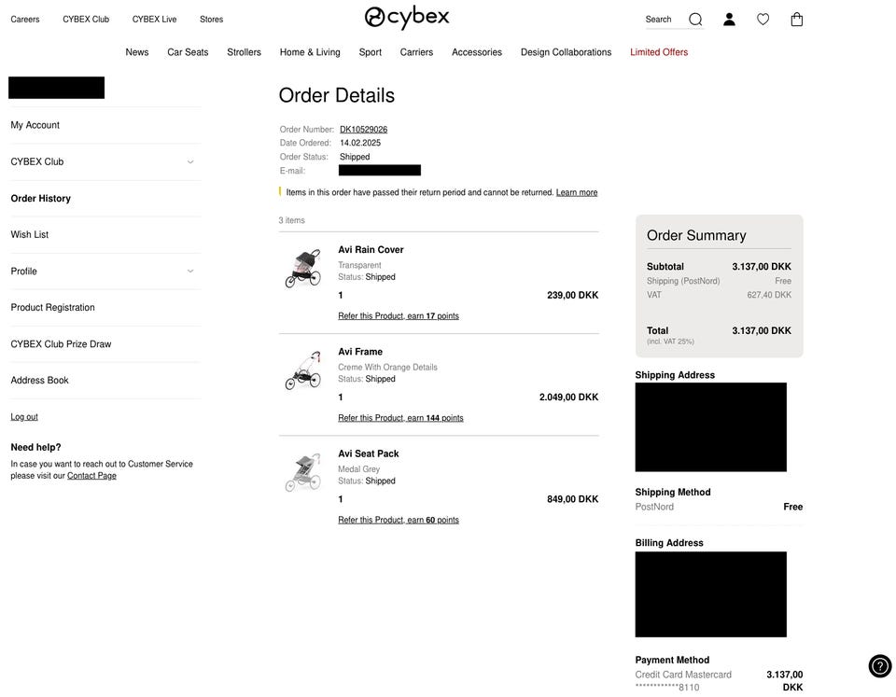Open Limited Offers menu
896x697 pixels.
[659, 52]
